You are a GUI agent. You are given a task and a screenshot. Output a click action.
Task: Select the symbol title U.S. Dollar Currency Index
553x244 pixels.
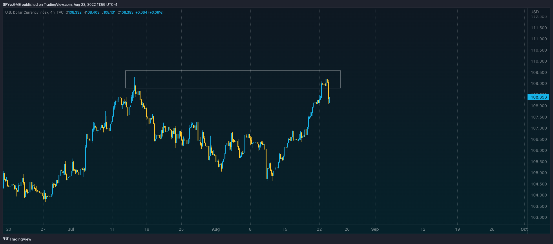(x=27, y=12)
